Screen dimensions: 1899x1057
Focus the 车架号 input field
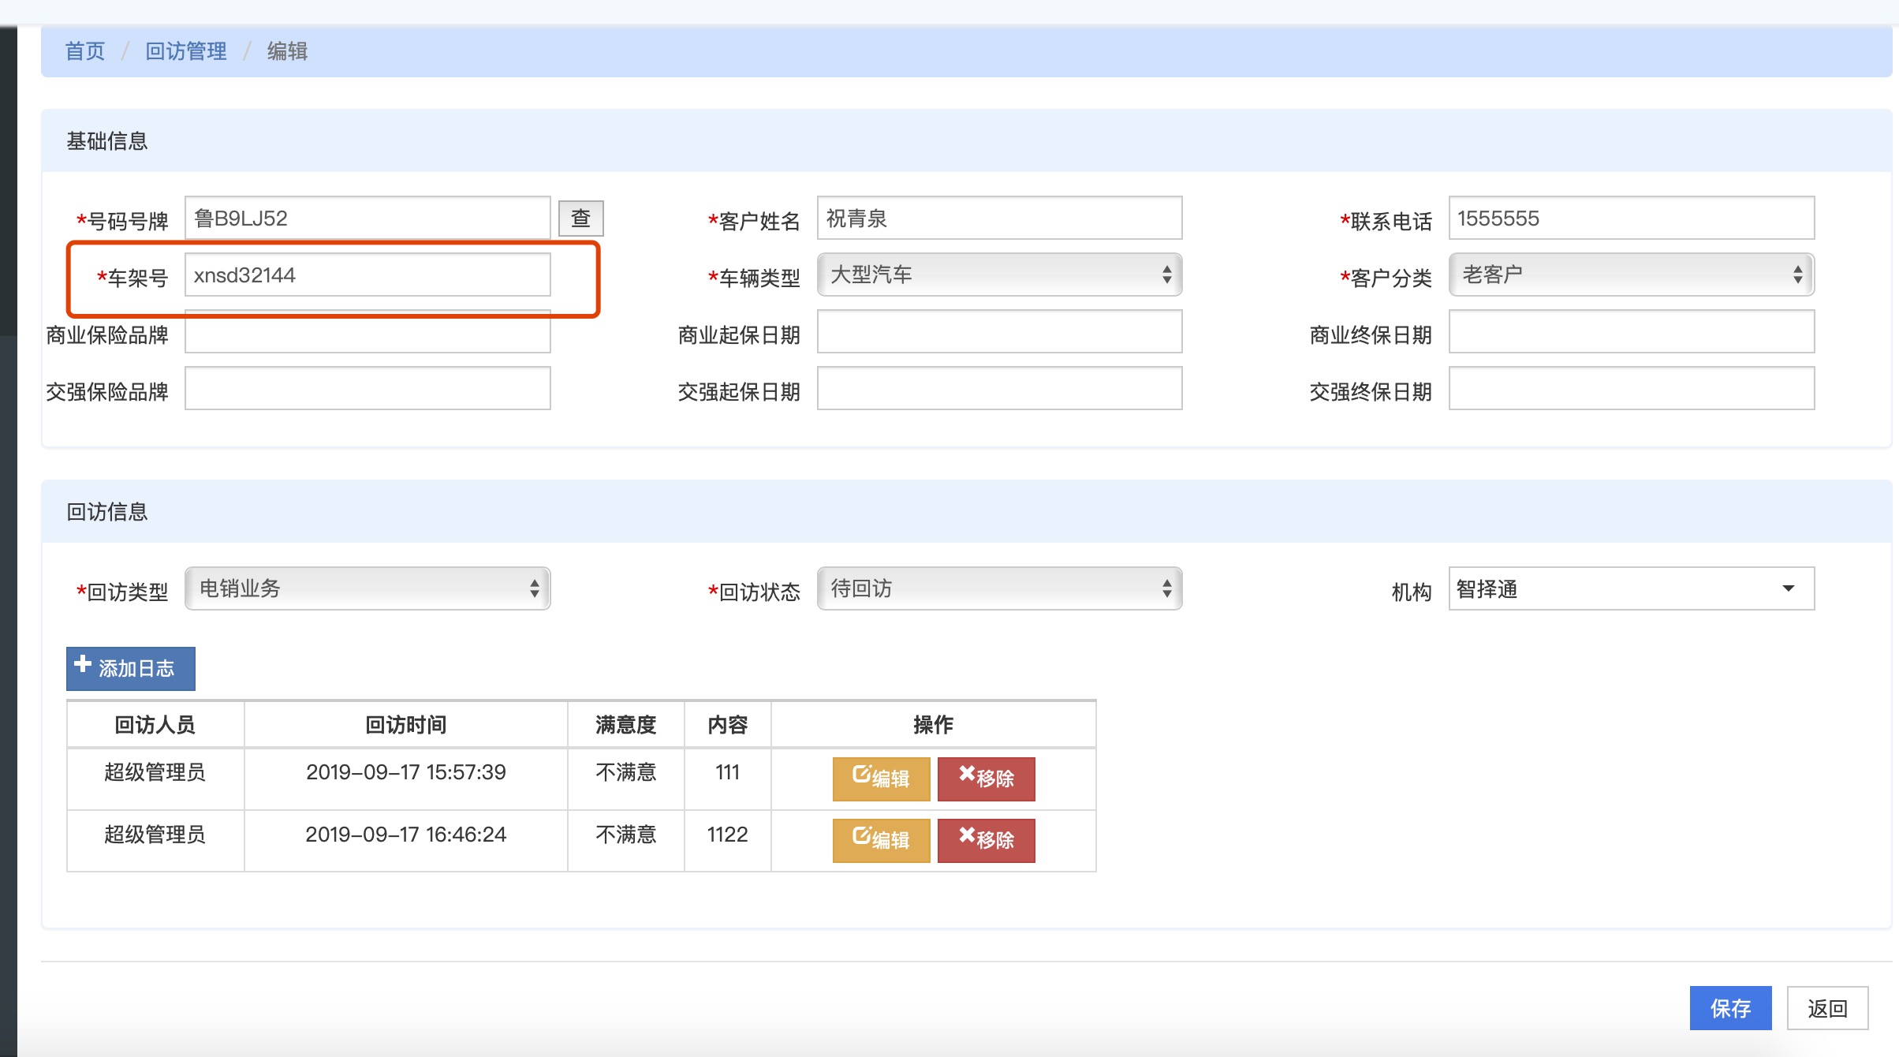(x=367, y=275)
